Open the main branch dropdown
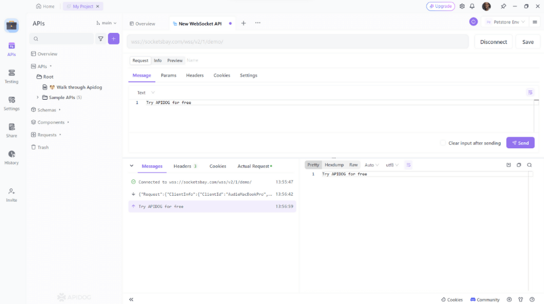The height and width of the screenshot is (304, 544). click(106, 23)
